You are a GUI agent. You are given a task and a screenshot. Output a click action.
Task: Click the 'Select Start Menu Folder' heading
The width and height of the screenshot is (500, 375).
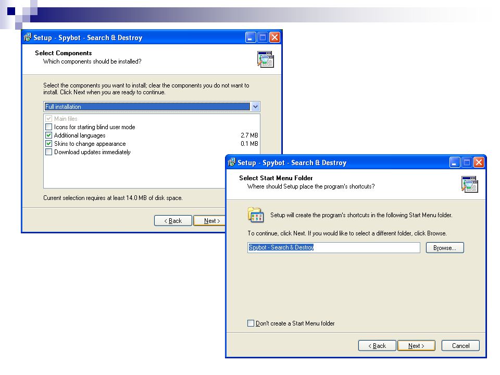click(x=276, y=178)
